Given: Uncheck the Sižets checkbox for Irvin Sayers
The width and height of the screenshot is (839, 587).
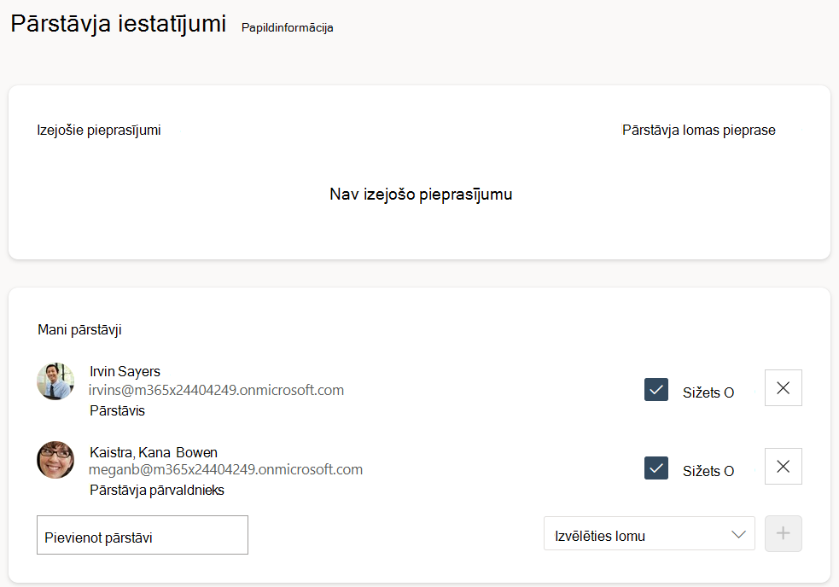Looking at the screenshot, I should (x=656, y=390).
